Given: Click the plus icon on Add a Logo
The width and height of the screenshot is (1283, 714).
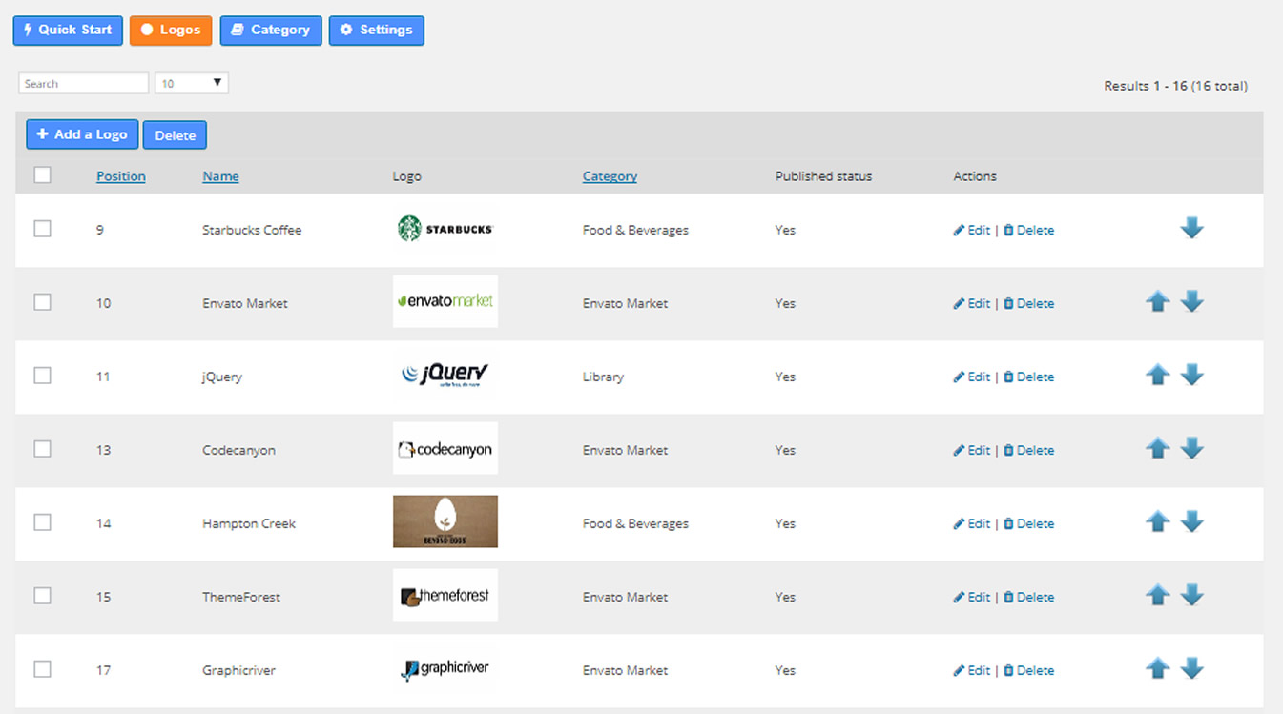Looking at the screenshot, I should [42, 133].
